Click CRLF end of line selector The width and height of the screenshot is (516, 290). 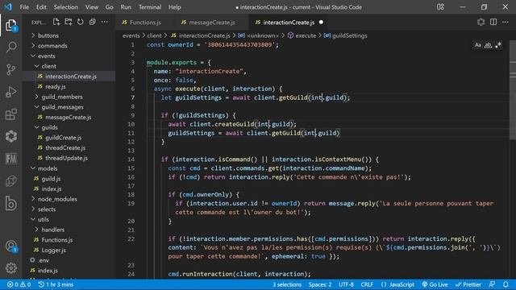(367, 284)
